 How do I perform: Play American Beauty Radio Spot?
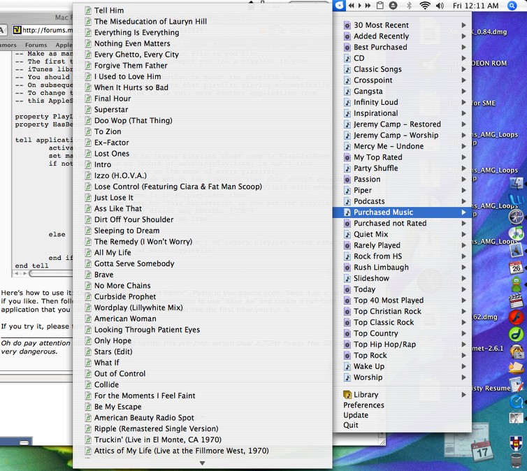tap(203, 418)
